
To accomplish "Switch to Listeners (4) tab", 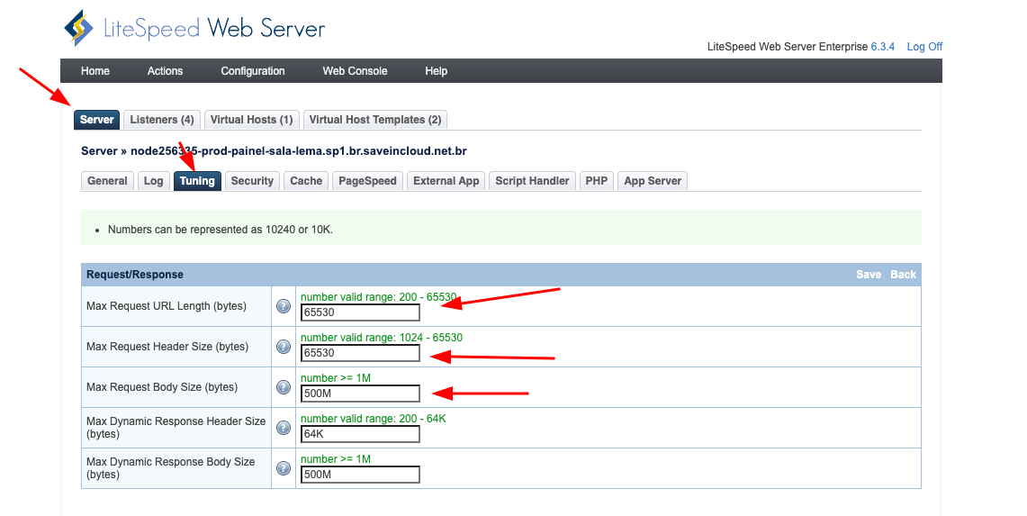I will tap(162, 120).
